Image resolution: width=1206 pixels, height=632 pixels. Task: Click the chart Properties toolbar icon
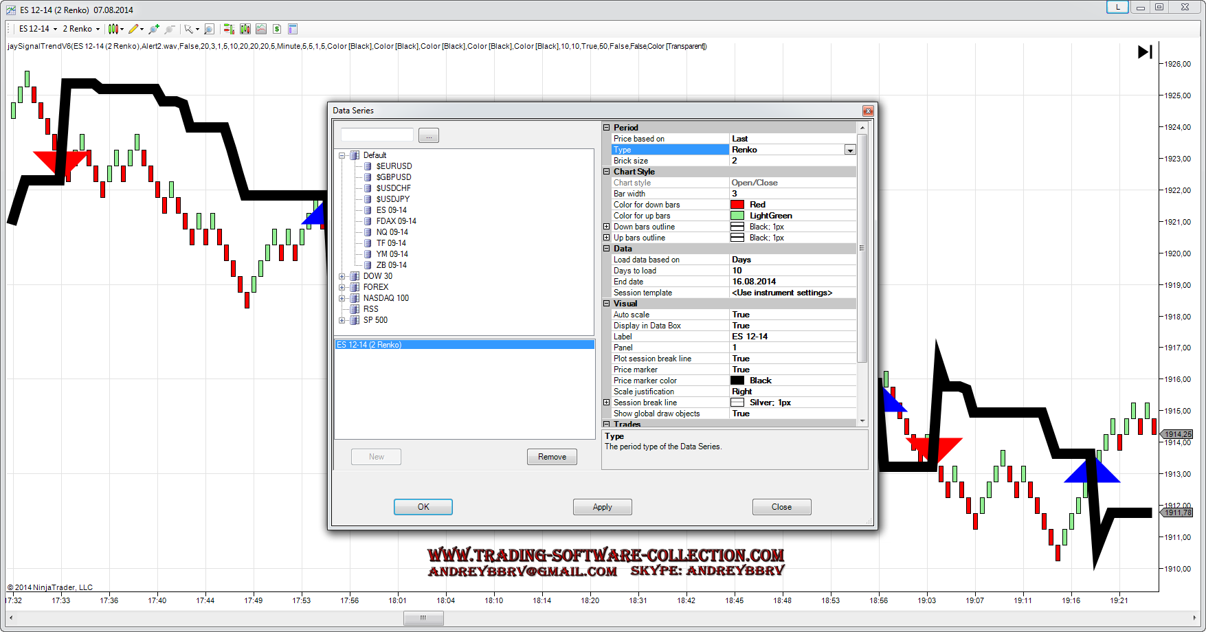293,29
